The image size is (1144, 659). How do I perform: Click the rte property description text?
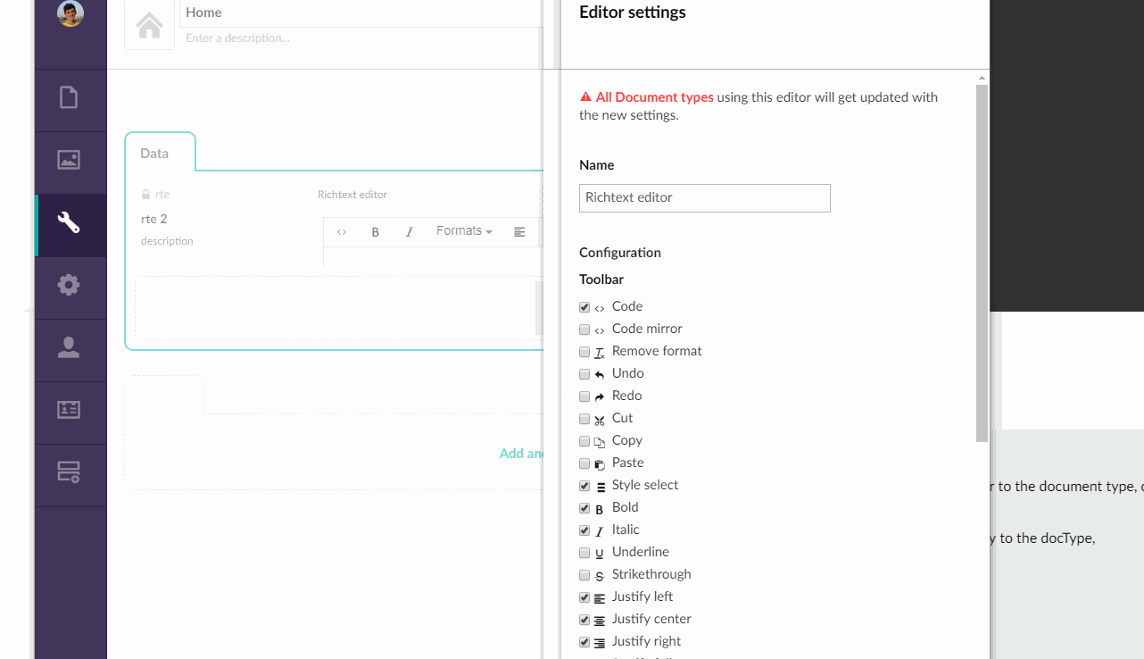(167, 241)
